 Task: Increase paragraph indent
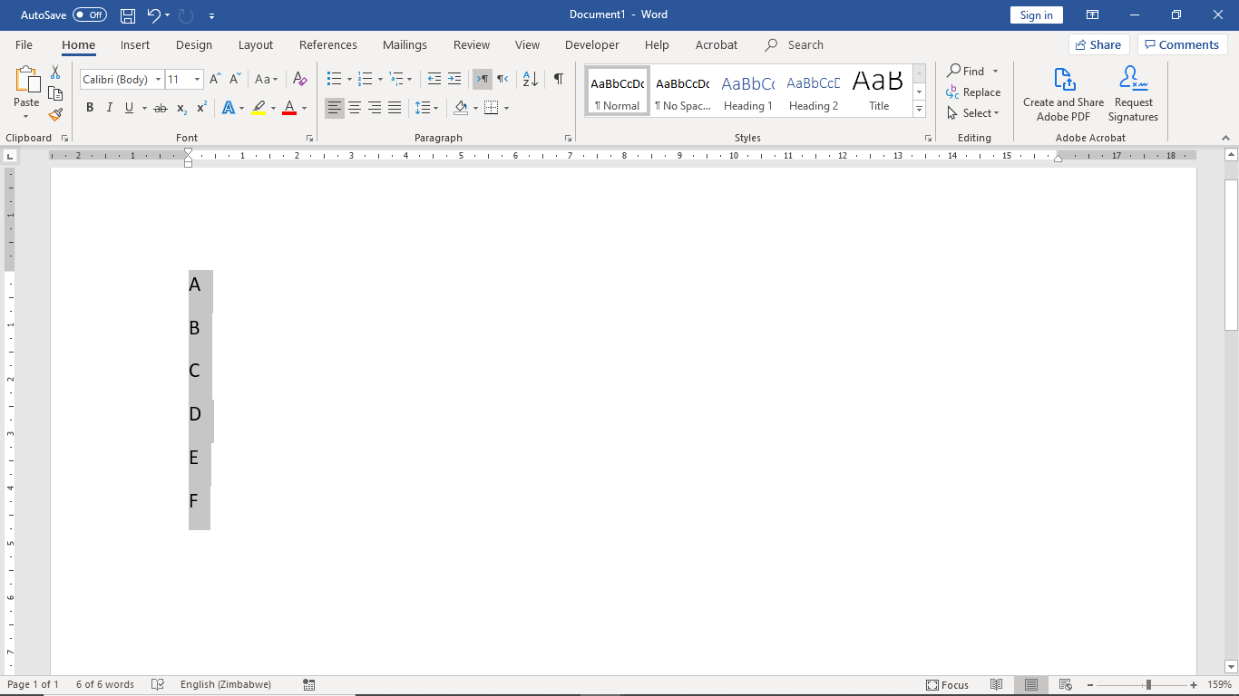454,80
